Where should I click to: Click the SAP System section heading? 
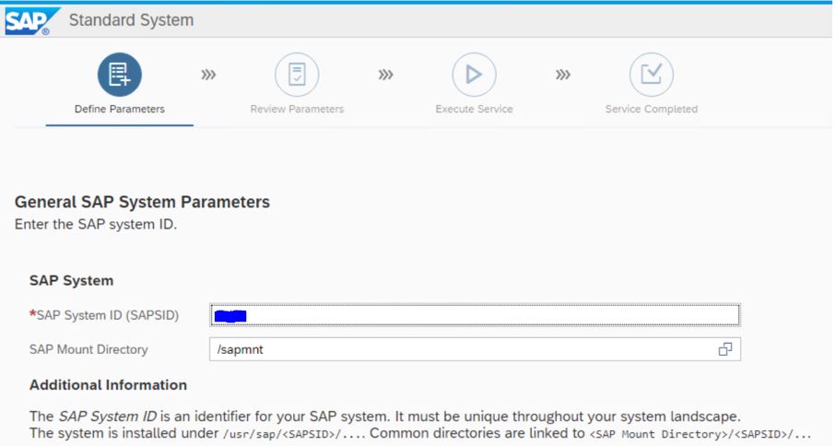point(72,281)
